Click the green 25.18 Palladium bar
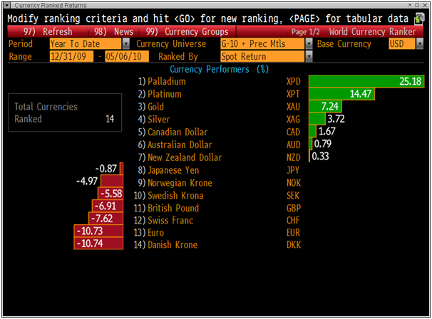Viewport: 432px width, 319px height. [x=366, y=81]
